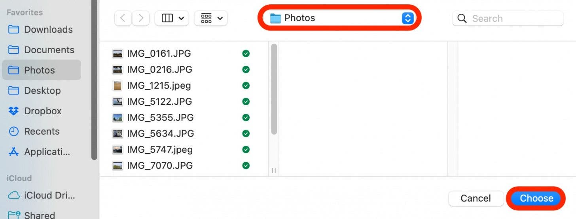This screenshot has width=576, height=219.
Task: Click the blue Choose button
Action: click(536, 198)
